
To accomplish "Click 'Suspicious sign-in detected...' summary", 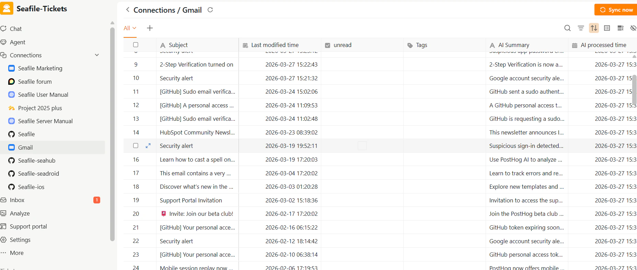I will [x=526, y=146].
